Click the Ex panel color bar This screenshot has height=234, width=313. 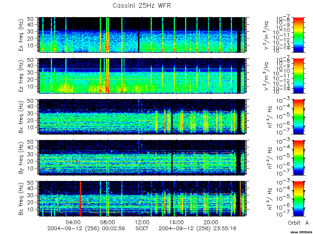298,35
